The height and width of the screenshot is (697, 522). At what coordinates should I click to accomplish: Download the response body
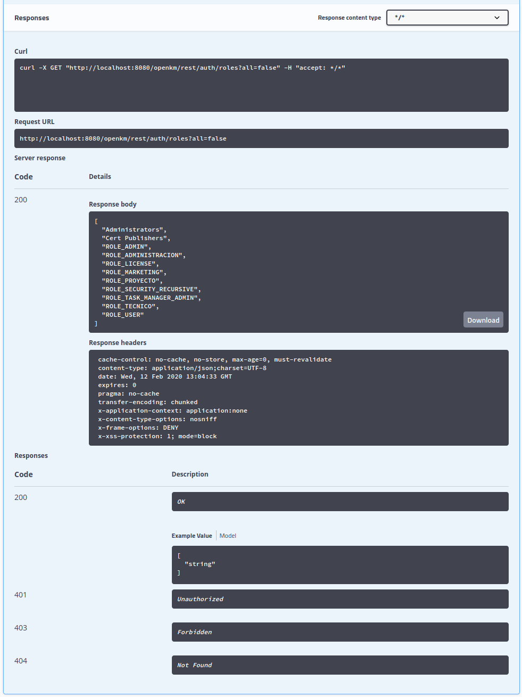(483, 320)
